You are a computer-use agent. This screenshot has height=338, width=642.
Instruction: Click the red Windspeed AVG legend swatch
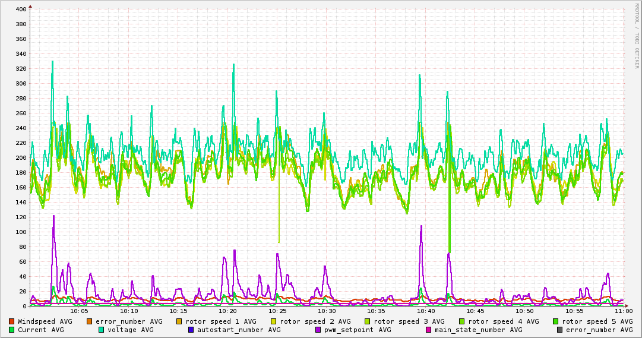[11, 321]
